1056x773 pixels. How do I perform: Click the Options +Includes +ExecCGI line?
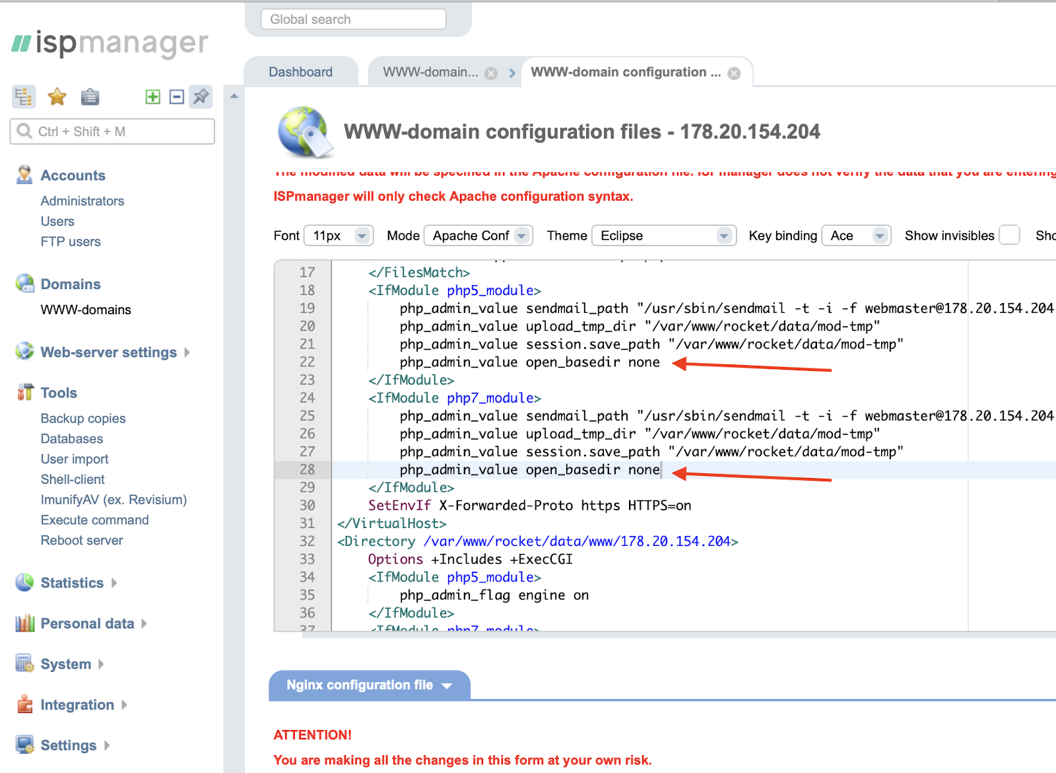[470, 559]
